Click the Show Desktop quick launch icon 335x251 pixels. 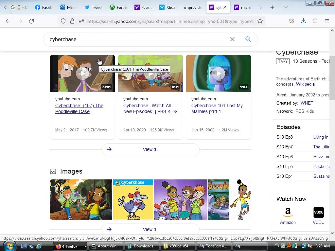(24, 246)
